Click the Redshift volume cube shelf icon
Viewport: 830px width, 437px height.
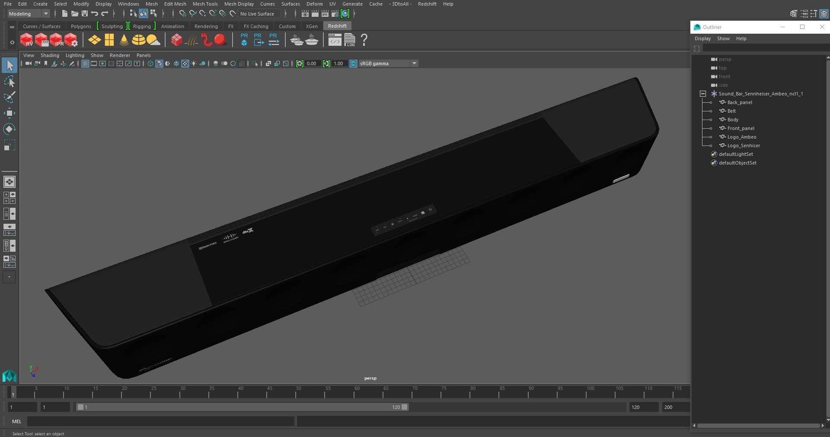[176, 40]
